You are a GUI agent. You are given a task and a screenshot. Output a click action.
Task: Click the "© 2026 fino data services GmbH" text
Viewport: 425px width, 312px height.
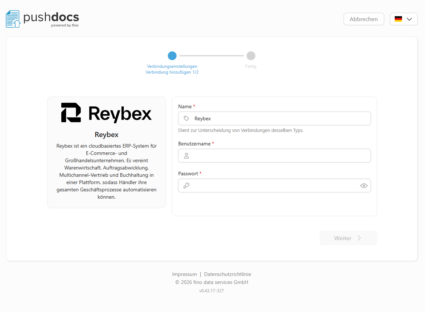212,282
